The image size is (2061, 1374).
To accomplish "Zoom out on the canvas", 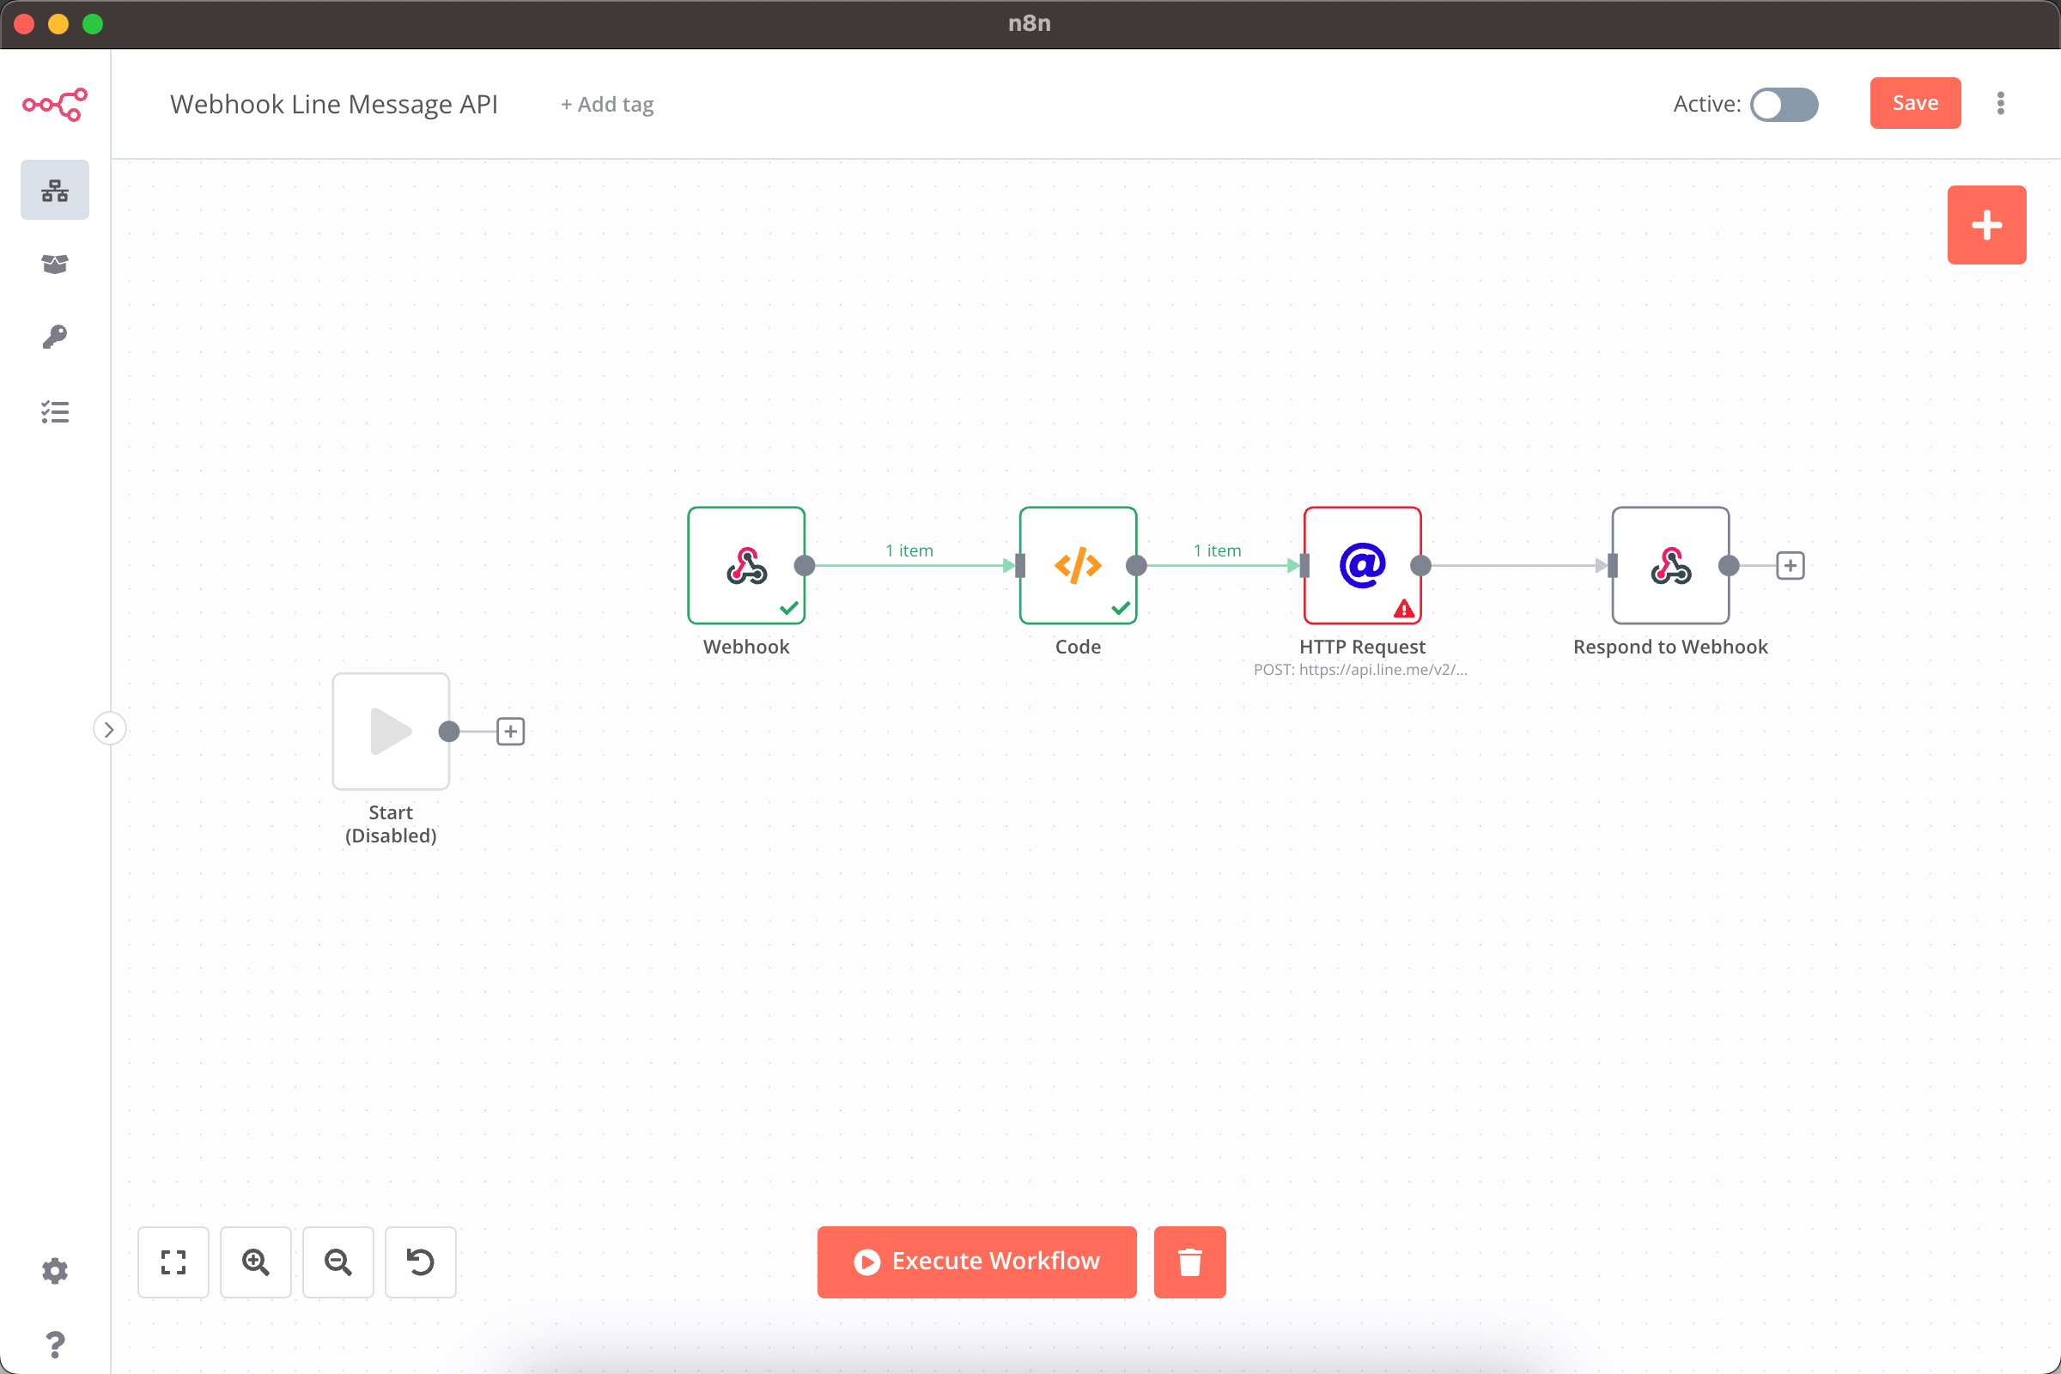I will point(337,1262).
